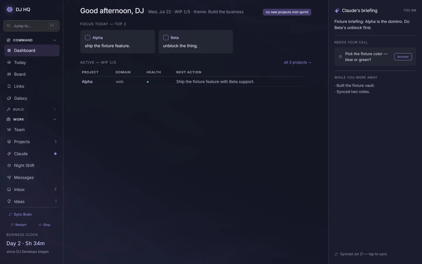Click the Command section compass icon
The width and height of the screenshot is (422, 264).
pyautogui.click(x=8, y=40)
